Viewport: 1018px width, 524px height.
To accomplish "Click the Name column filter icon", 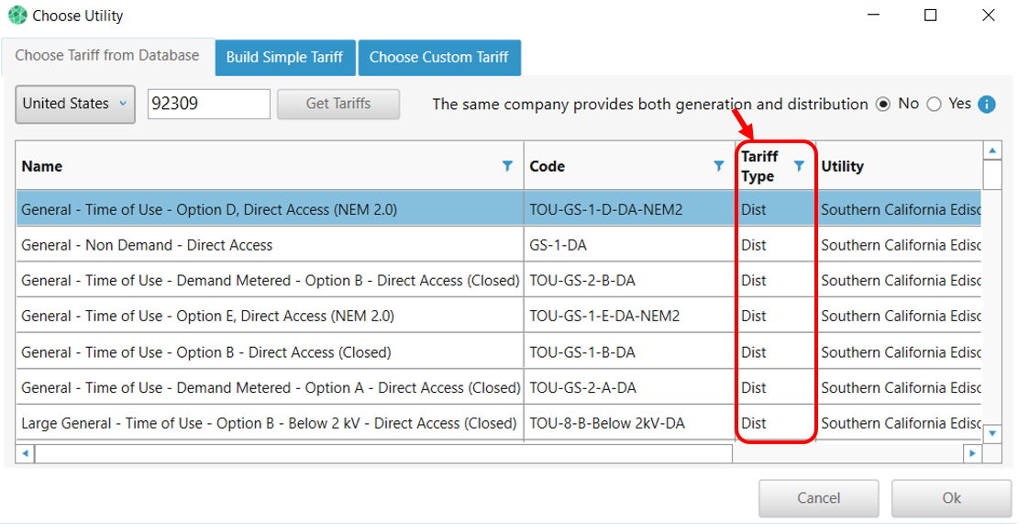I will 507,166.
